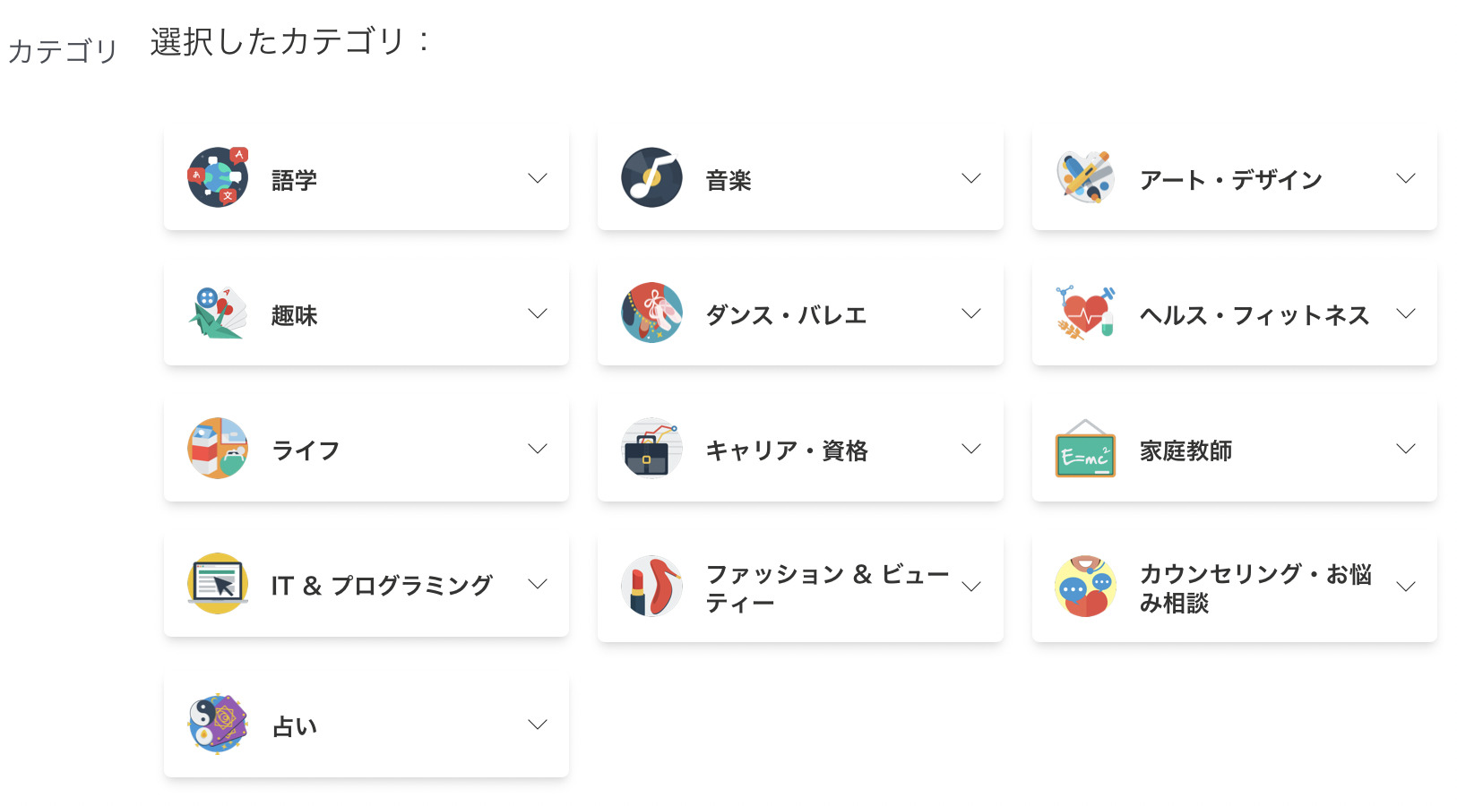Select the ライフ category label
This screenshot has height=806, width=1457.
point(306,450)
